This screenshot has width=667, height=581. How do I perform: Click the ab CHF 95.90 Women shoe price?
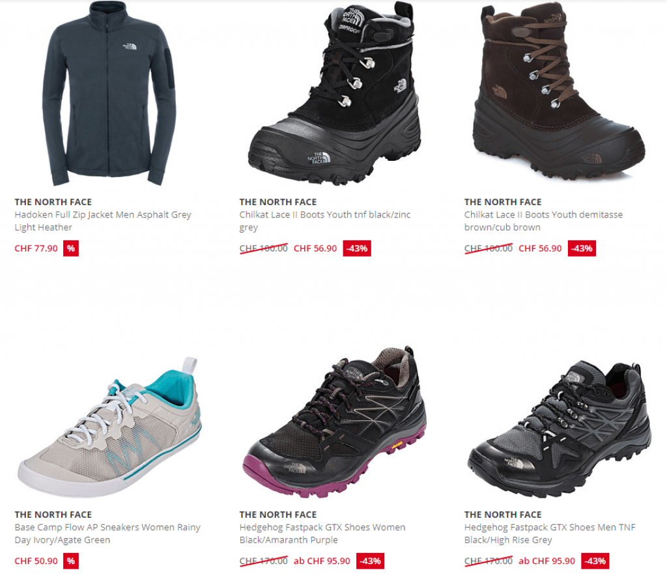322,561
